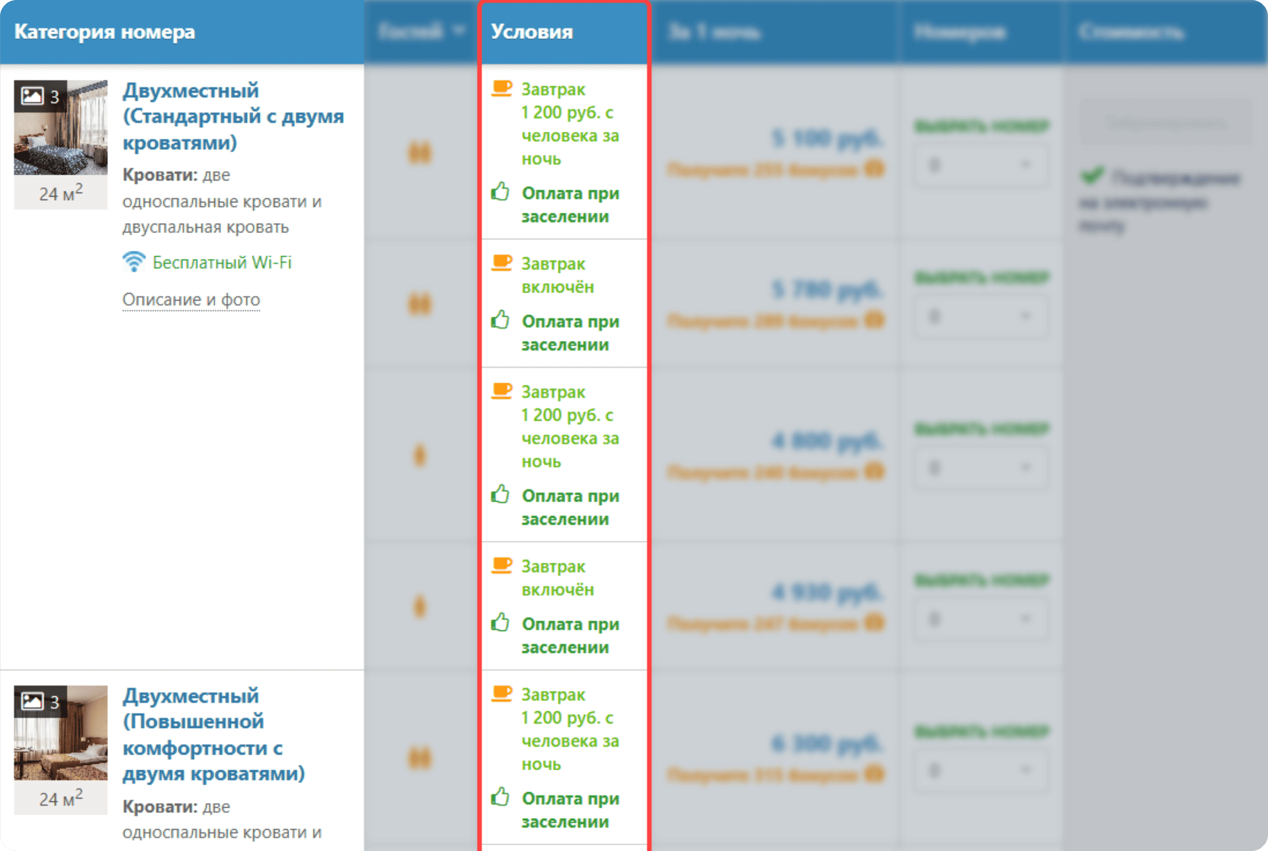The image size is (1268, 851).
Task: Click the thumbs-up icon in the fourth conditions row
Action: click(500, 623)
